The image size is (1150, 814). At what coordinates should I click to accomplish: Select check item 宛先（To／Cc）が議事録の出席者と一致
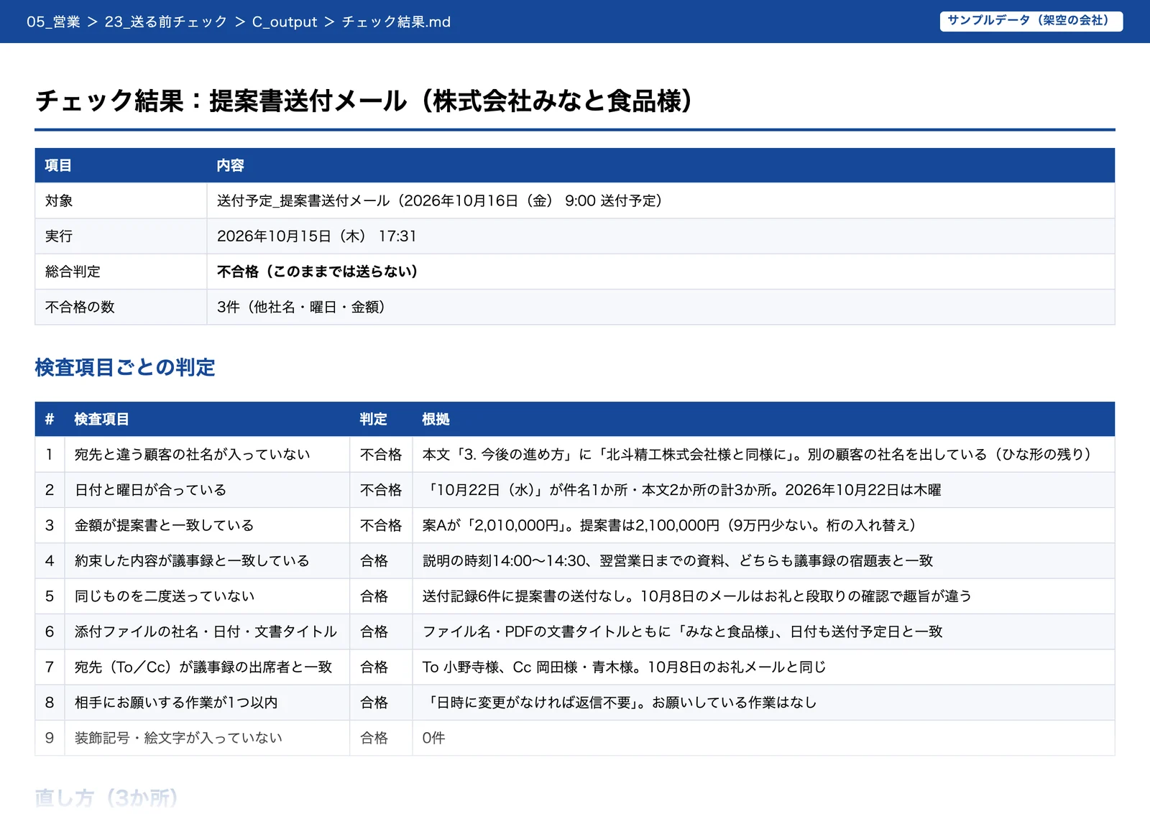click(x=203, y=667)
